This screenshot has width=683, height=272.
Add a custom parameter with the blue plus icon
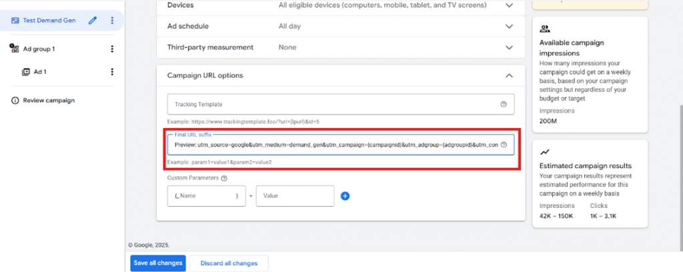pos(345,196)
